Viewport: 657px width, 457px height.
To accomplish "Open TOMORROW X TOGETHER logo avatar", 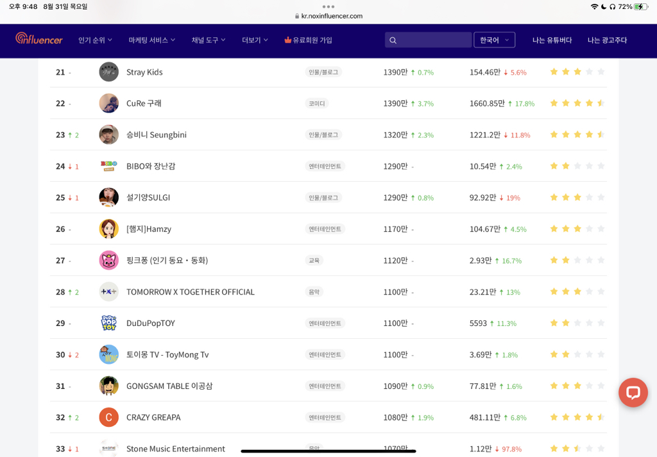I will pos(109,292).
